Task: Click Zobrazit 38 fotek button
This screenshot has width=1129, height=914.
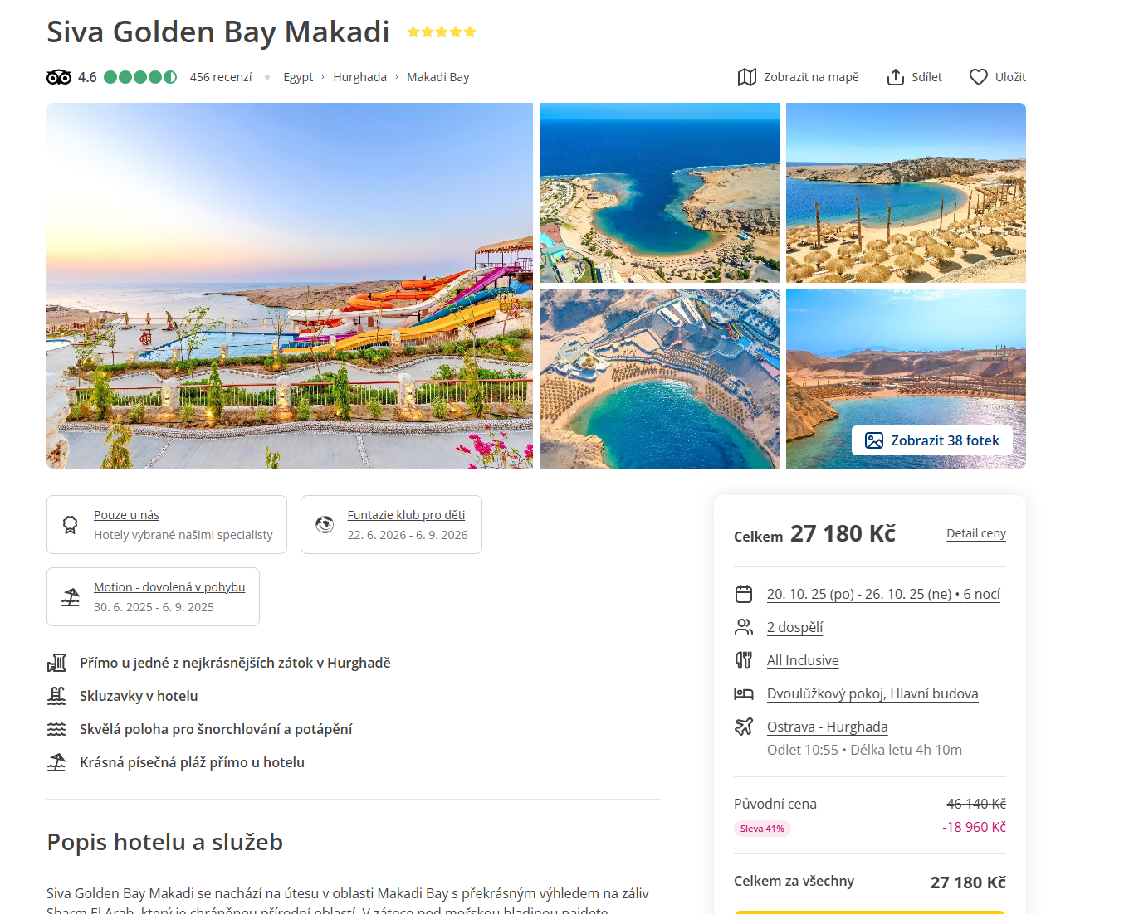Action: point(932,440)
